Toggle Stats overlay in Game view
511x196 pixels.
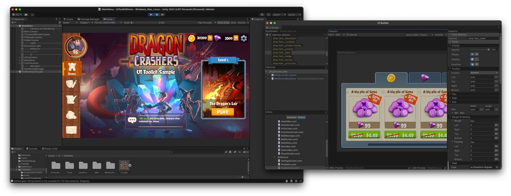pyautogui.click(x=233, y=23)
